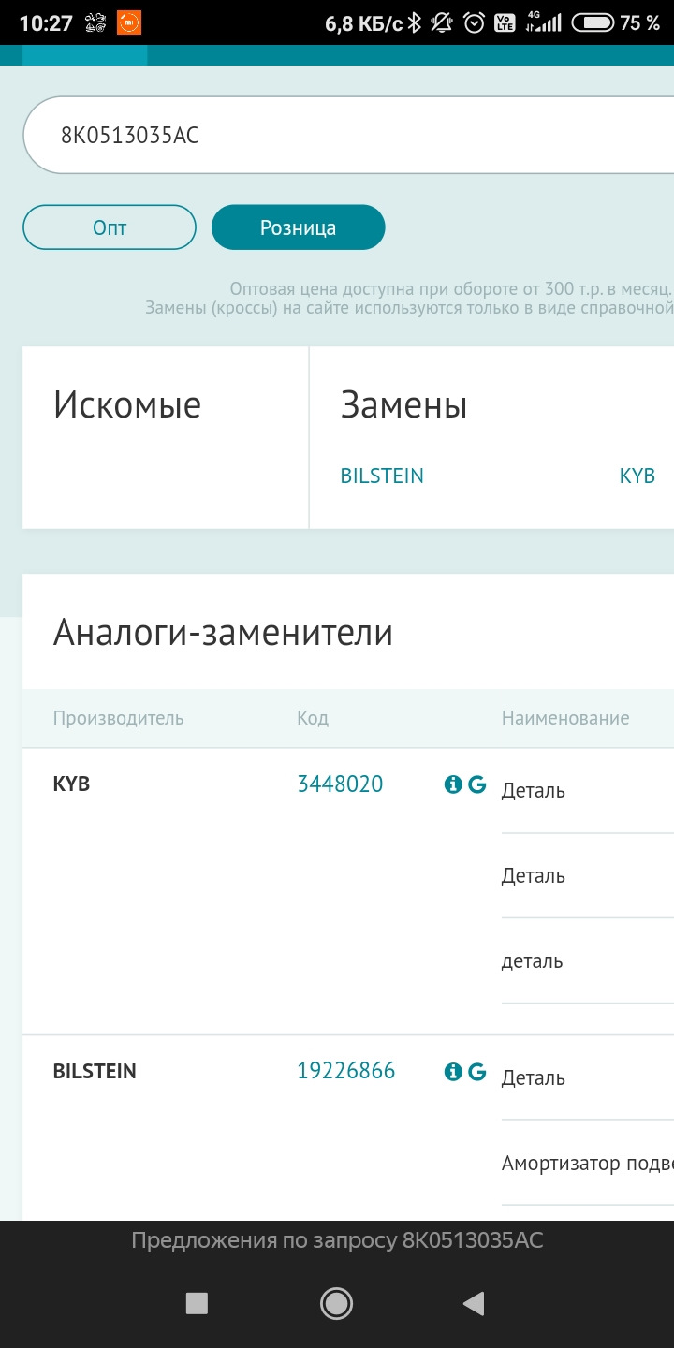
Task: Tap the info icon next to KYB code 3448020
Action: pyautogui.click(x=453, y=784)
